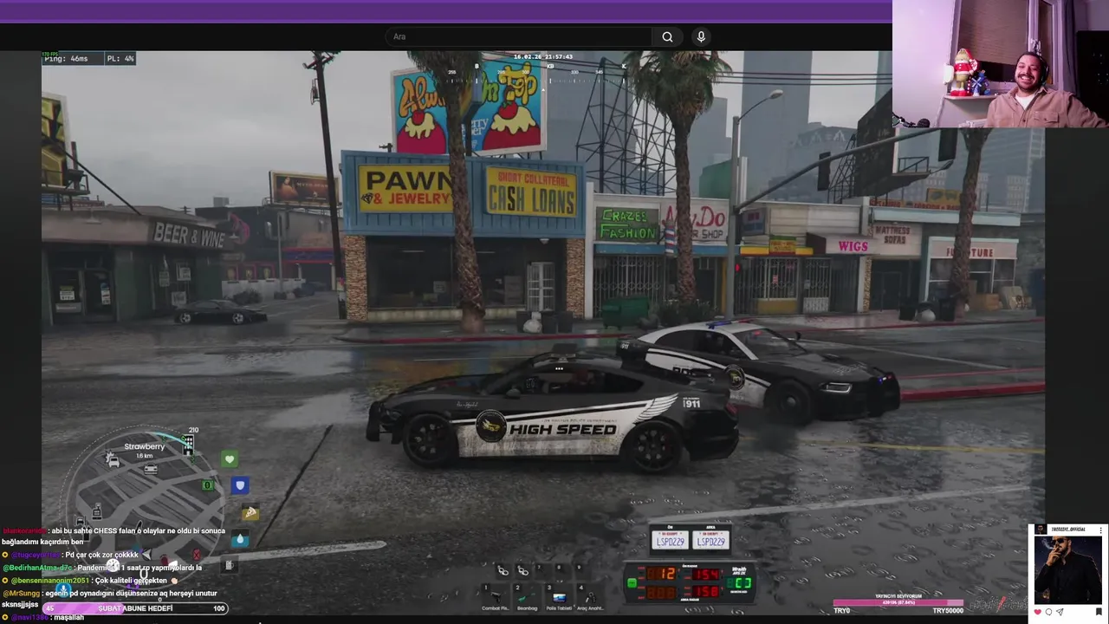Click the minimap building icon near 210
Screen dimensions: 1109x624
pyautogui.click(x=188, y=445)
